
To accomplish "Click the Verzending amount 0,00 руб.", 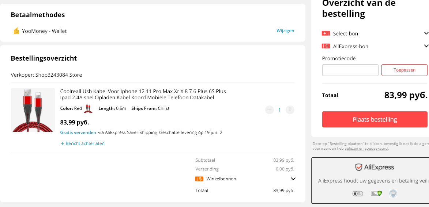I will [x=285, y=169].
